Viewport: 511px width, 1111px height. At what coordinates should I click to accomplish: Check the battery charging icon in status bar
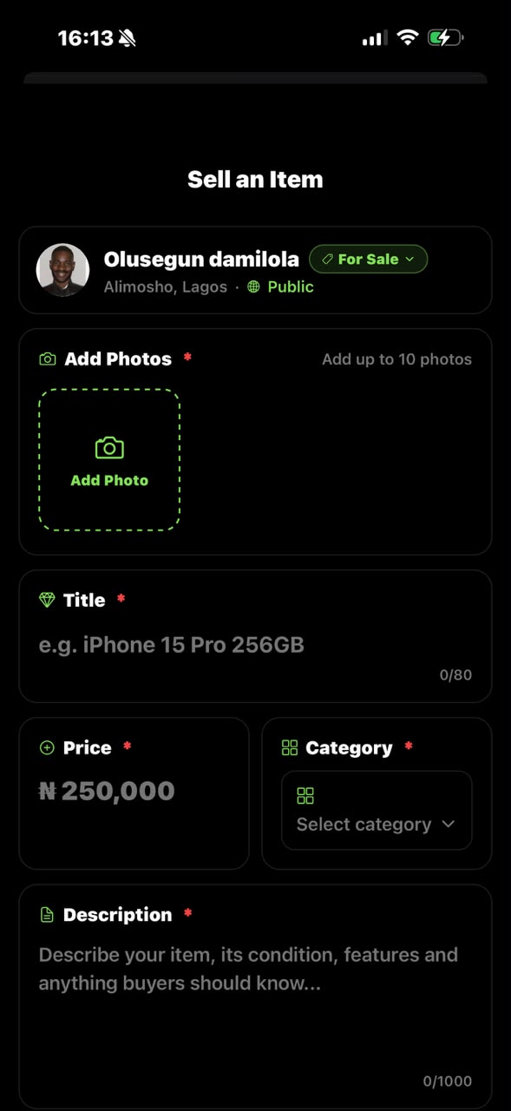[445, 37]
